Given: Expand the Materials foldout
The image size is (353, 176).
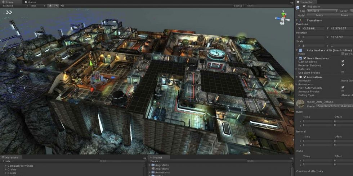Looking at the screenshot, I should point(297,69).
